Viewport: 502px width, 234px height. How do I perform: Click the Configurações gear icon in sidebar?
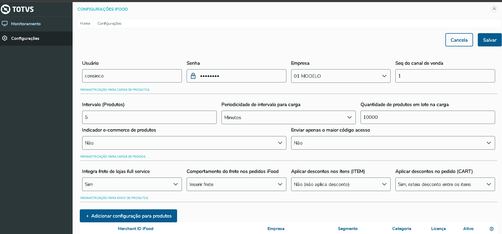[x=5, y=38]
